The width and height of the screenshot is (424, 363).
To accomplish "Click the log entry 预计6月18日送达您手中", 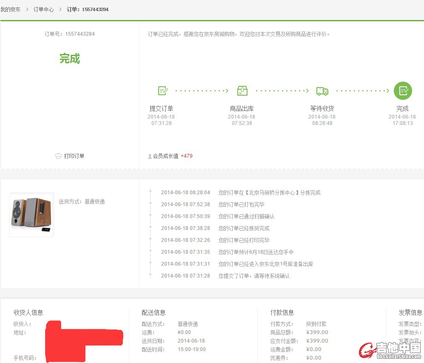I will click(256, 252).
